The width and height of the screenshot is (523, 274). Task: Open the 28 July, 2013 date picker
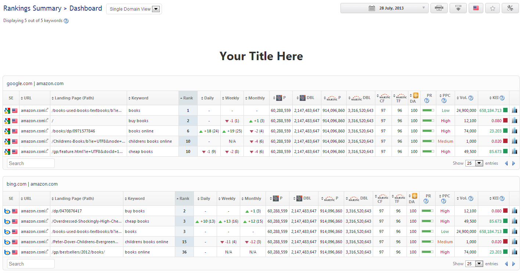[384, 8]
